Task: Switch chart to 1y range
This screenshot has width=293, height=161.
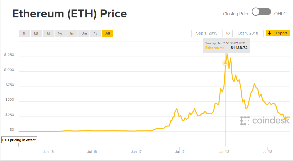Action: coord(96,33)
